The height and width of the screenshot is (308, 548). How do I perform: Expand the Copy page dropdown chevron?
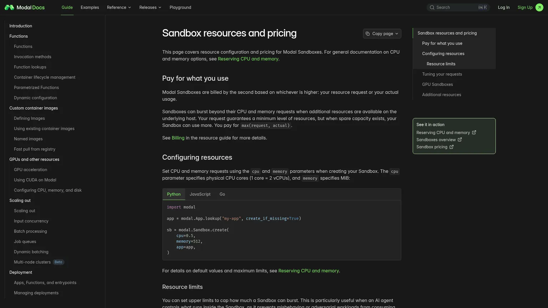397,34
